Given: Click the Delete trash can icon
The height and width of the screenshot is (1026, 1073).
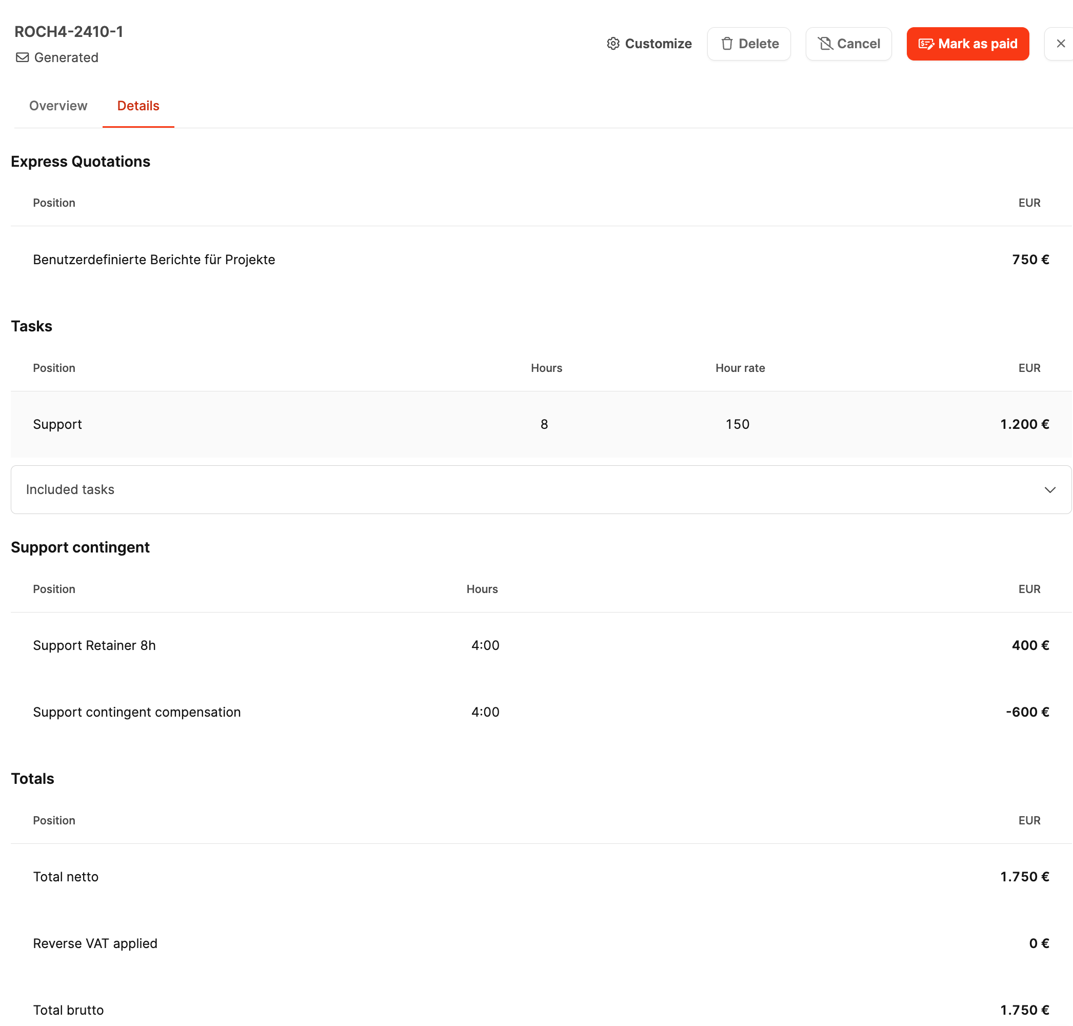Looking at the screenshot, I should (726, 44).
